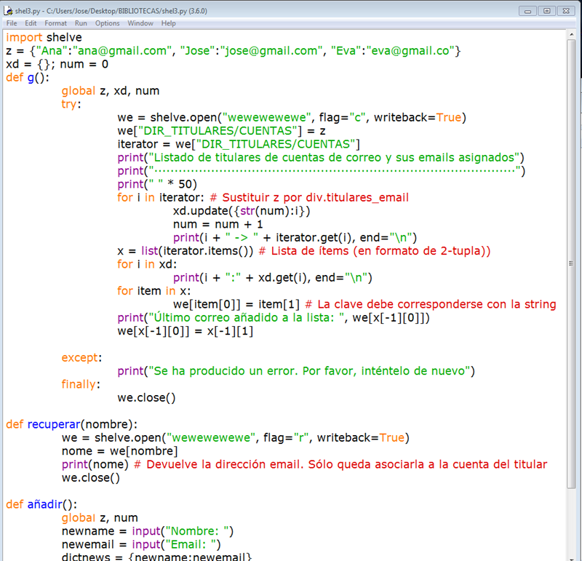
Task: Click the IDLE Python icon in title bar
Action: point(8,11)
